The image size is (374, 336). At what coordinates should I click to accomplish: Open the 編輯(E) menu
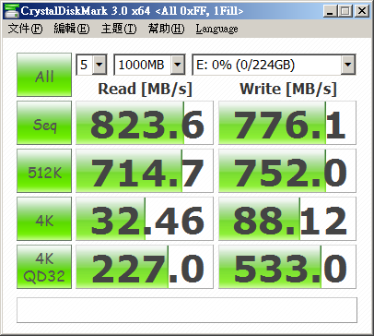tap(72, 29)
